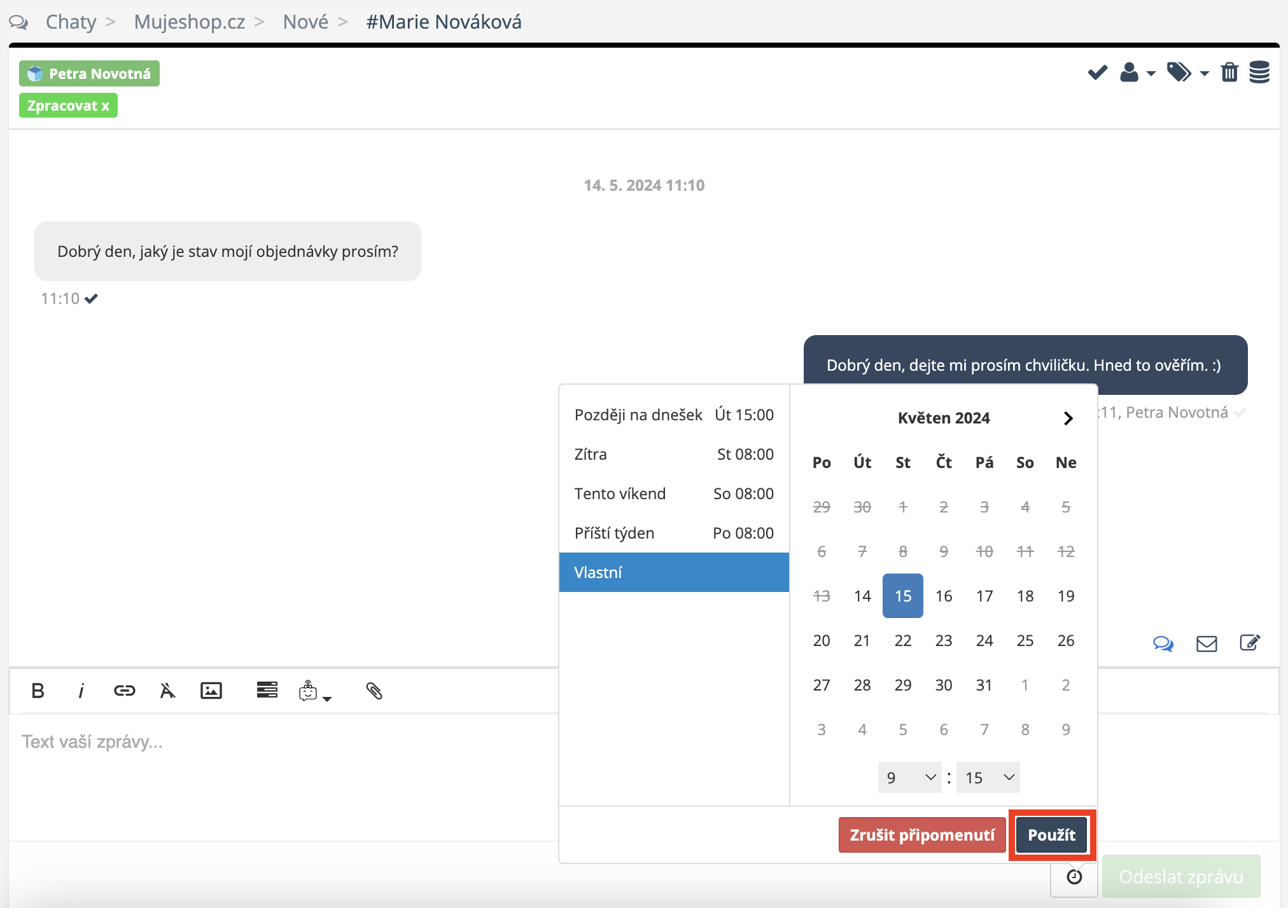Click the insert image icon
The image size is (1288, 908).
pos(211,691)
